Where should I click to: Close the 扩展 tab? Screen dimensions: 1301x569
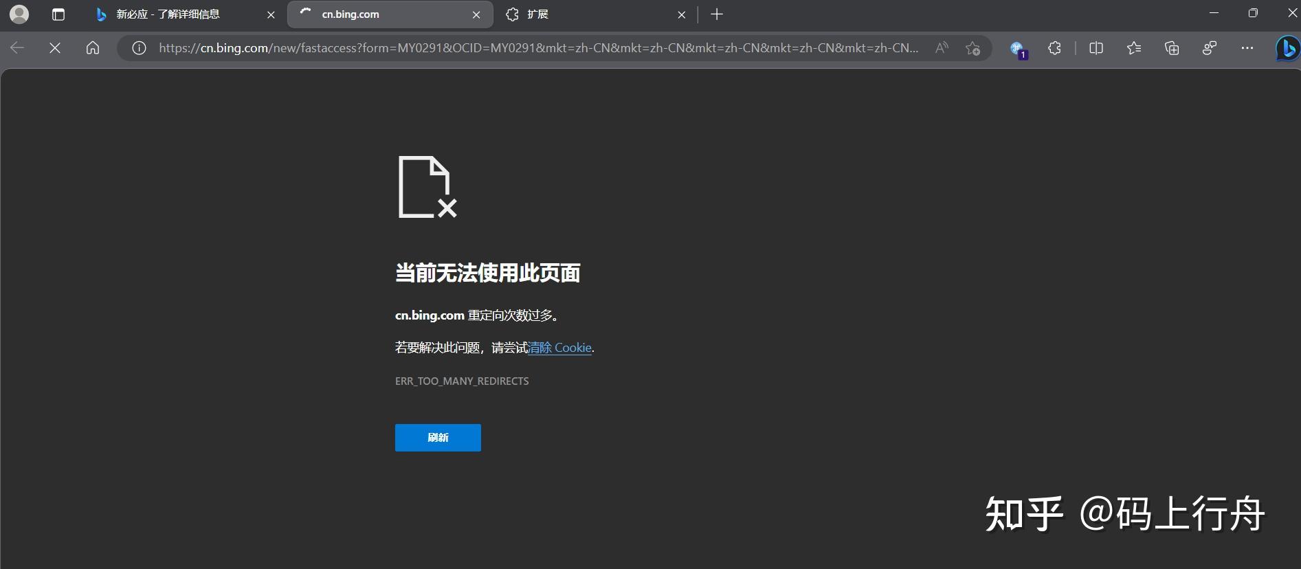point(681,14)
